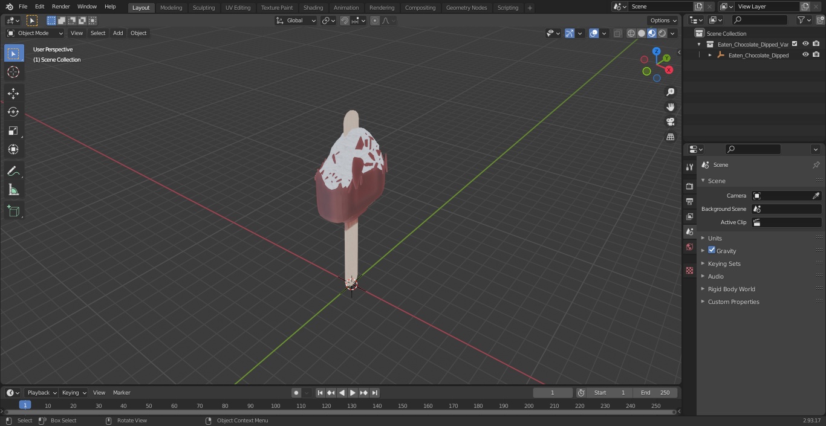Collapse the Eaten_Chocolate_Dipped_Var collection
This screenshot has width=826, height=426.
(x=699, y=44)
